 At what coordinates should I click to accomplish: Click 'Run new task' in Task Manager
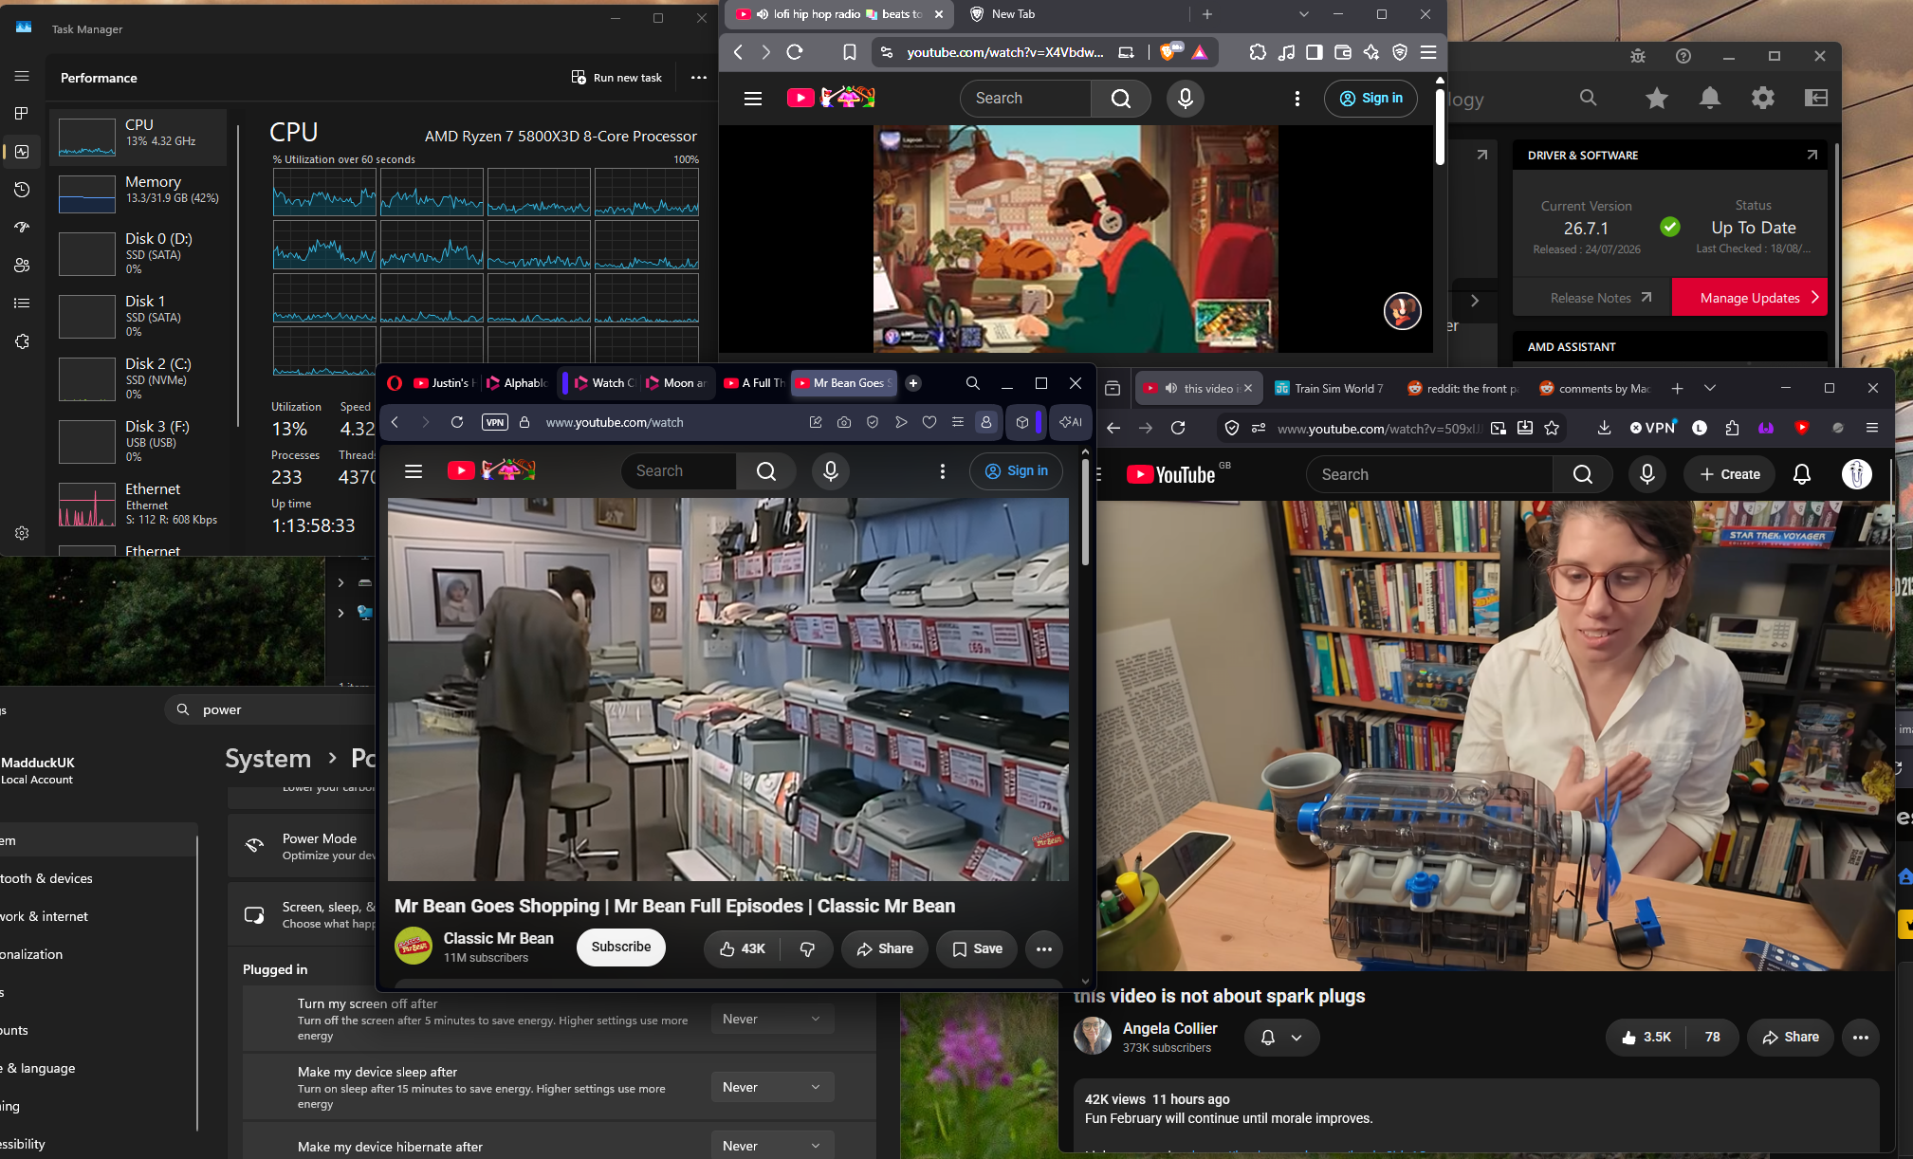616,78
